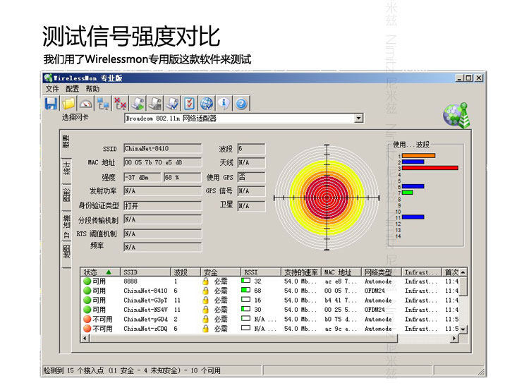Click red status dot of ChinaNet-pGDd row

click(x=87, y=319)
